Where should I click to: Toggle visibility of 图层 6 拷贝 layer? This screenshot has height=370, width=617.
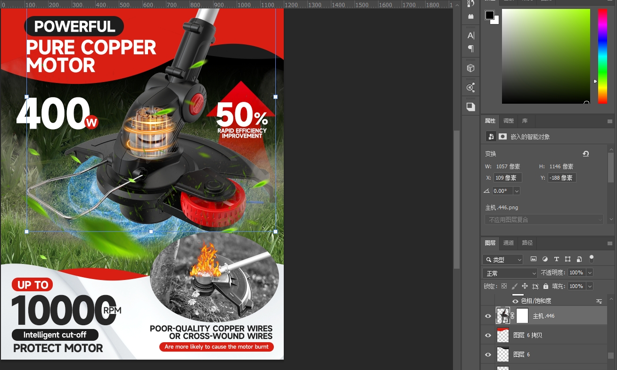pyautogui.click(x=488, y=335)
